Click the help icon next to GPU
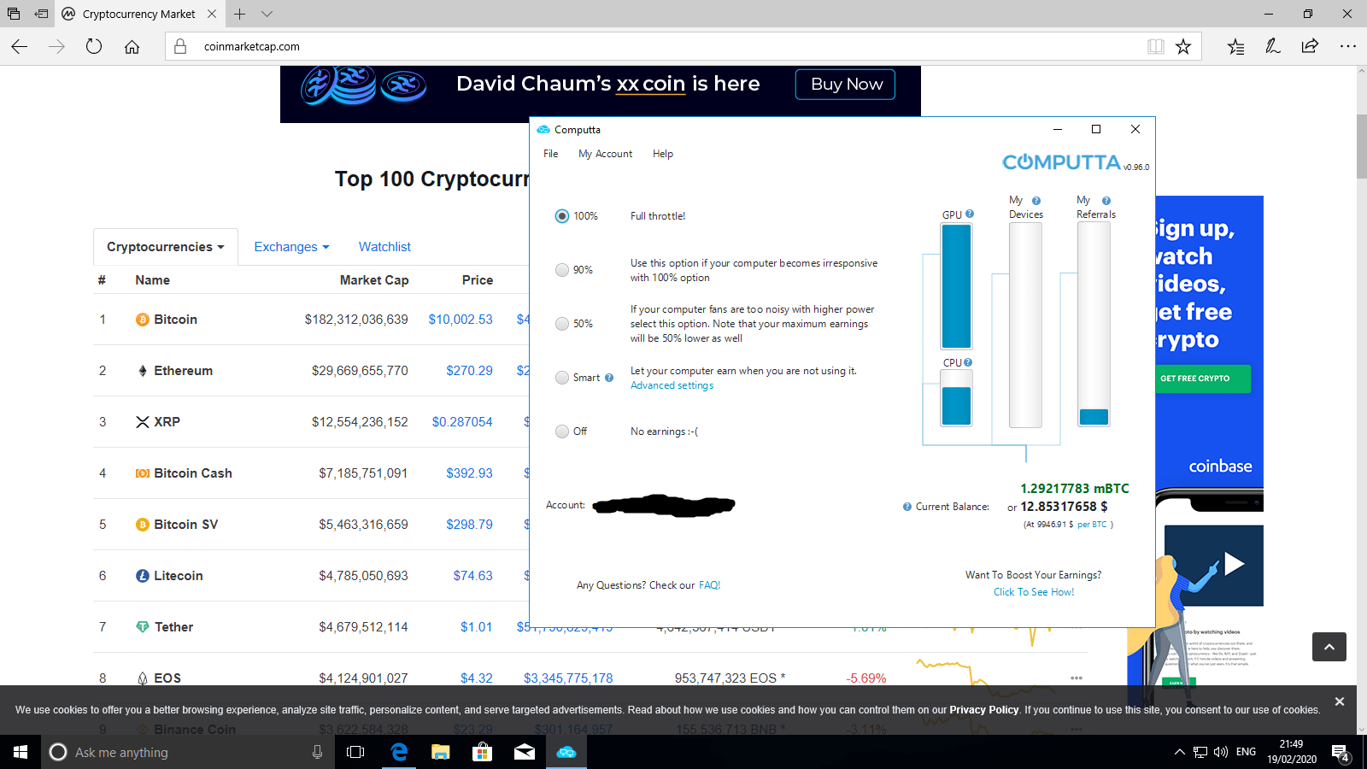The width and height of the screenshot is (1367, 769). (970, 214)
